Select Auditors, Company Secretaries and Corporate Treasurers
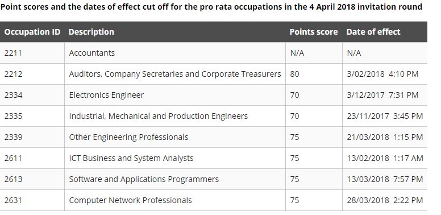Screen dimensions: 441x215 point(175,74)
